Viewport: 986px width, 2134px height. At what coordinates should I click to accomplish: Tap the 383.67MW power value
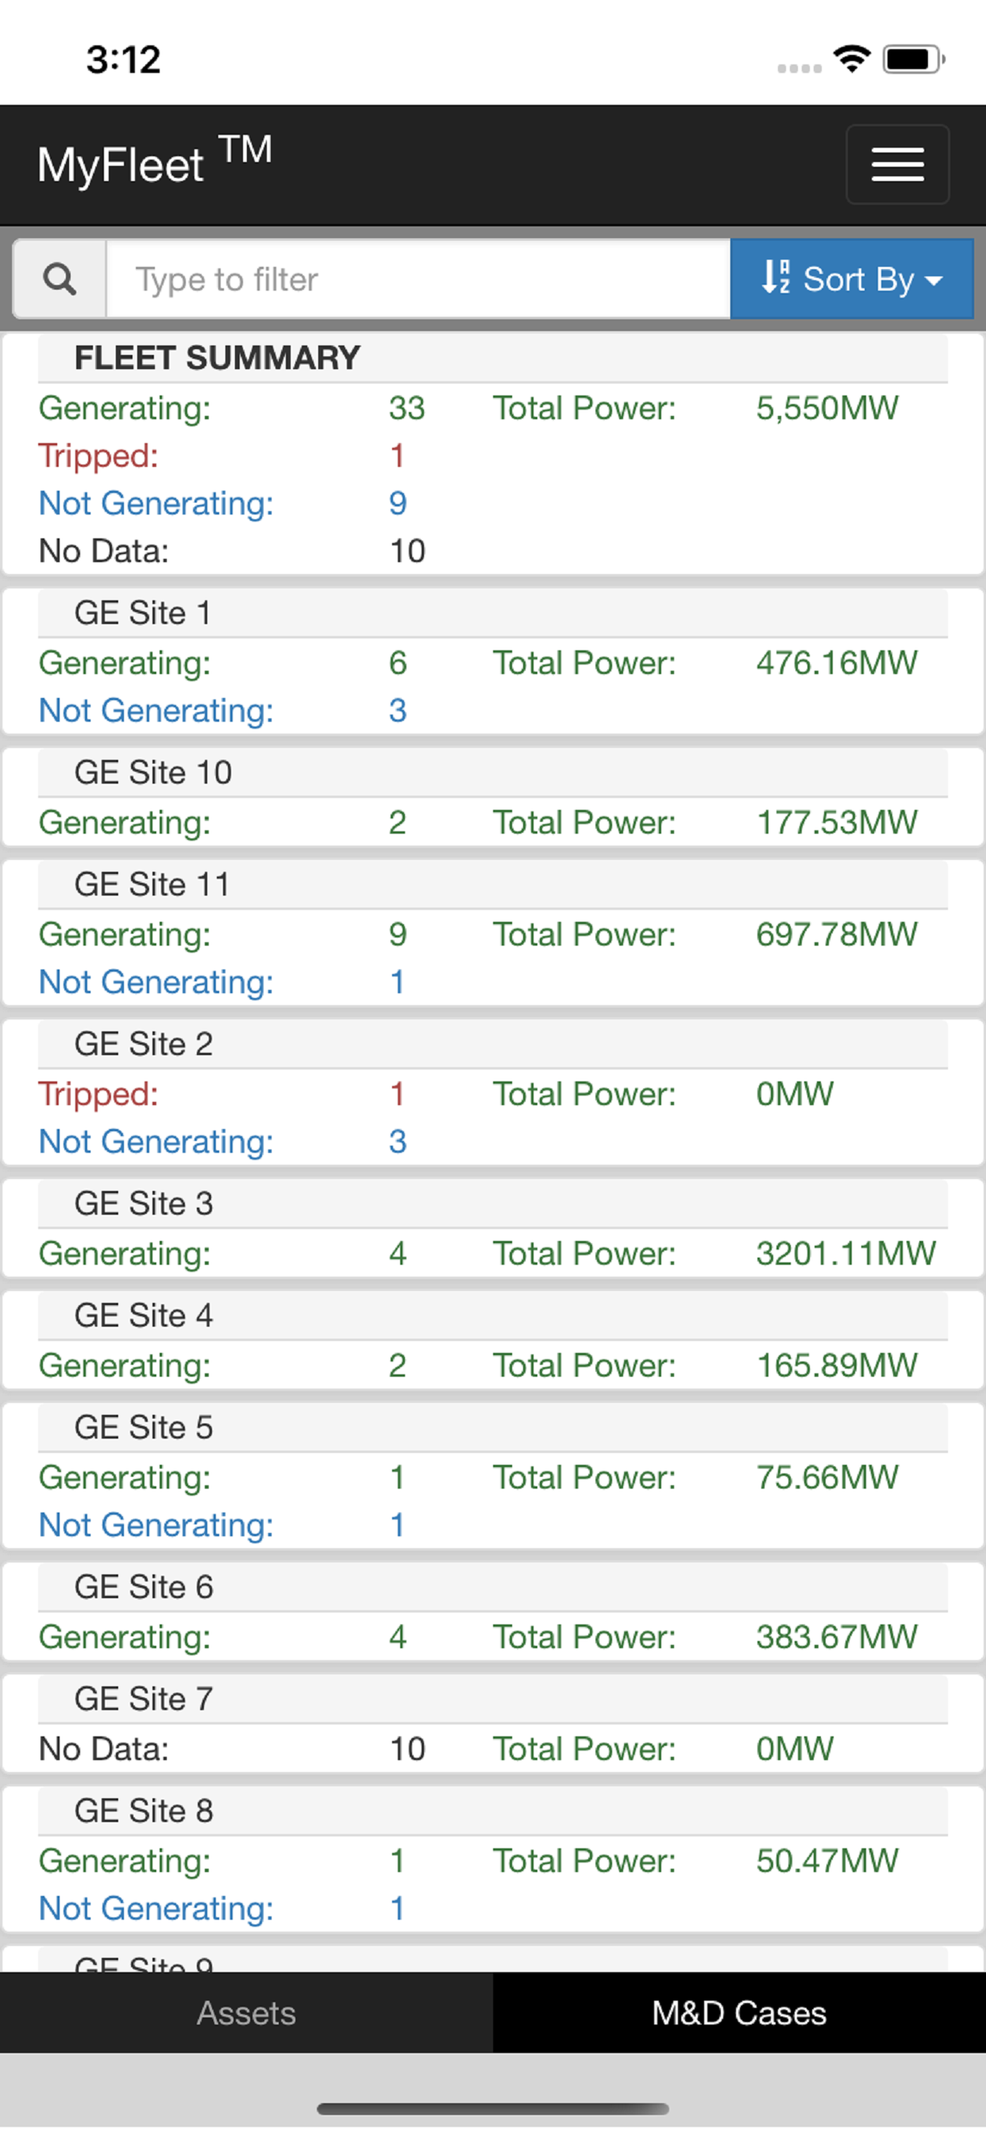(x=837, y=1636)
